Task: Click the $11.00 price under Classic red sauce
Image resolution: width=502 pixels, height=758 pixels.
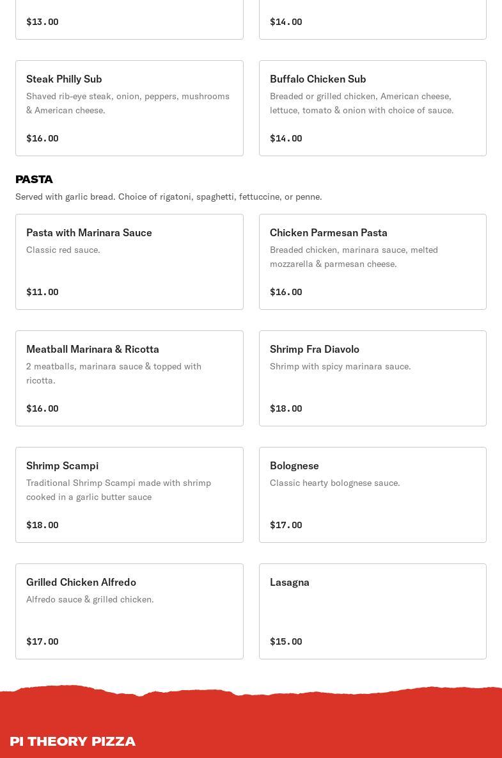Action: tap(42, 292)
